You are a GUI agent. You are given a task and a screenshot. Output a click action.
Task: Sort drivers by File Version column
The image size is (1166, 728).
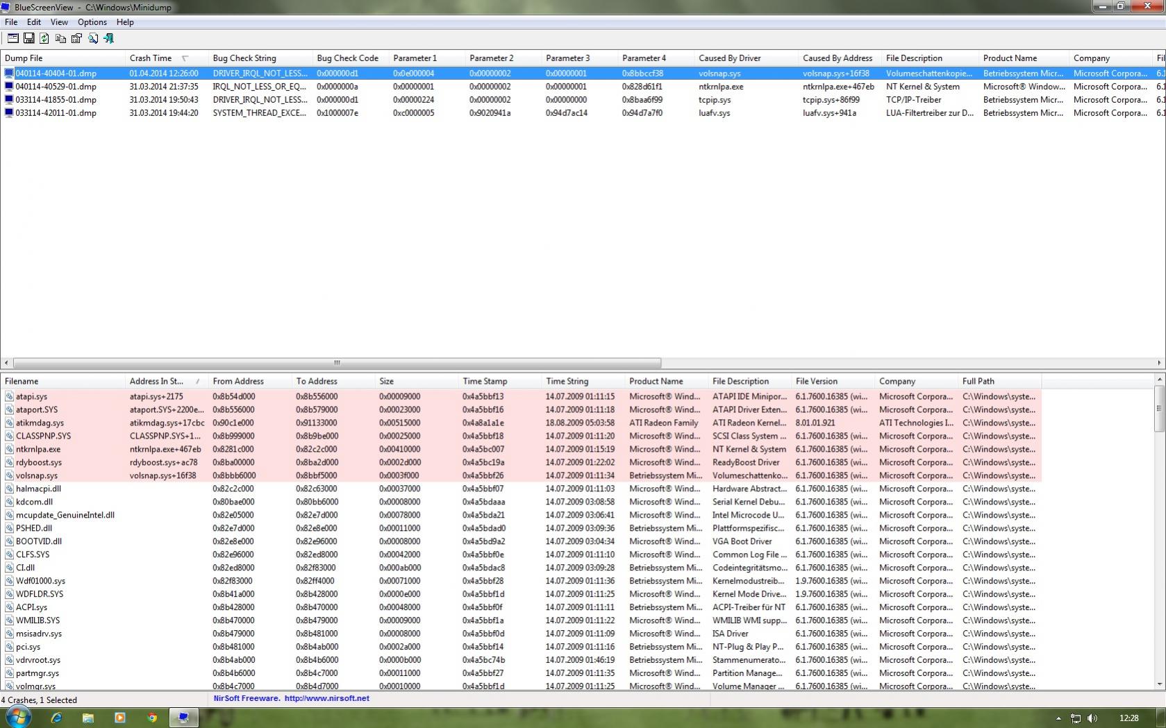[x=833, y=381]
